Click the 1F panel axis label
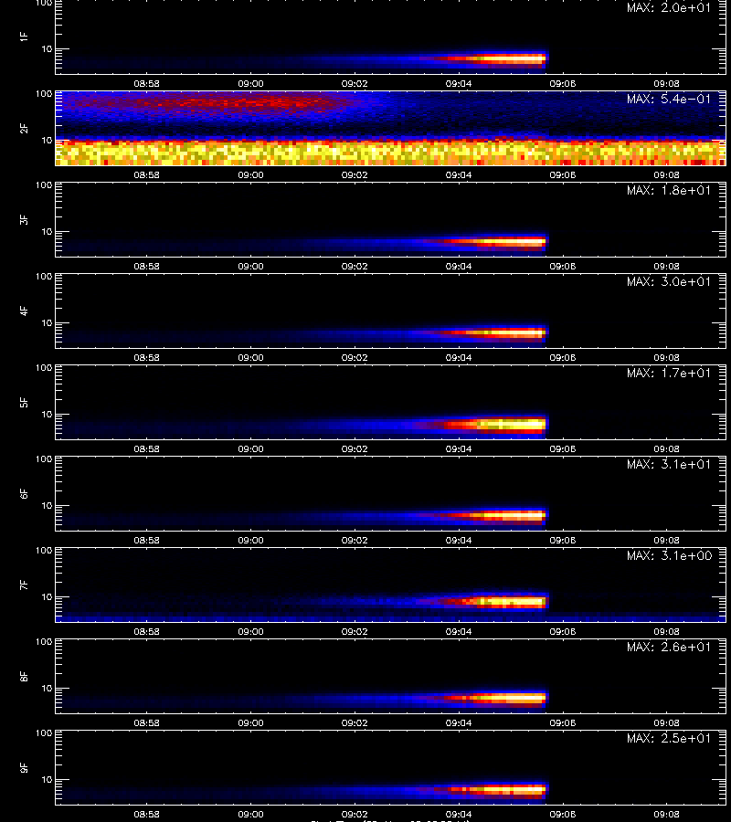This screenshot has height=822, width=731. [x=24, y=37]
